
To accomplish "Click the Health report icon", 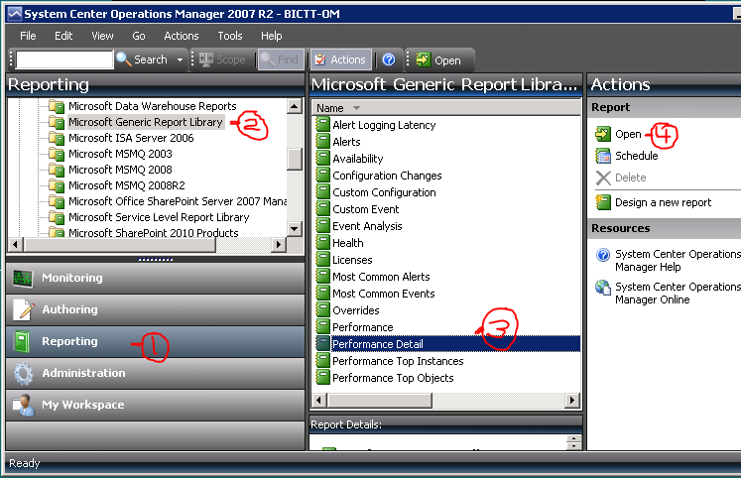I will point(322,243).
